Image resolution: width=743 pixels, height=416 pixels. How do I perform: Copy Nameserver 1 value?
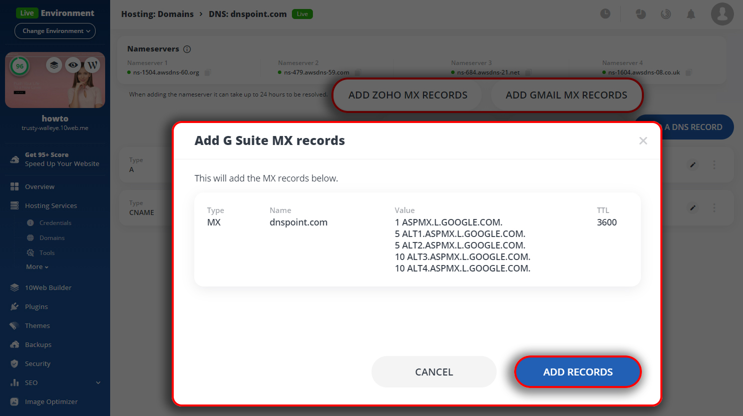[x=208, y=72]
